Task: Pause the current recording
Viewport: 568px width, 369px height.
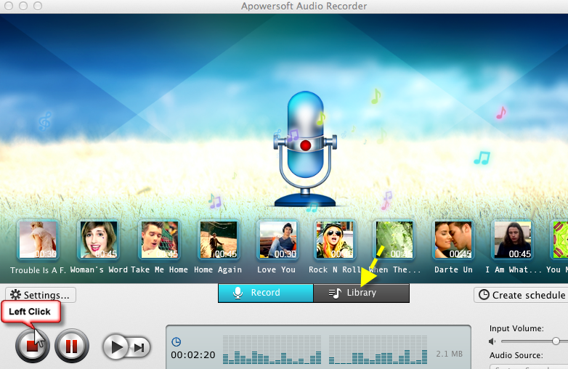Action: tap(71, 346)
